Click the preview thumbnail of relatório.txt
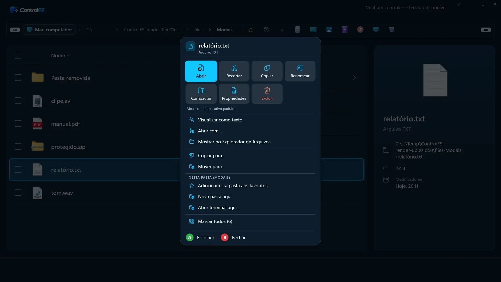This screenshot has width=501, height=282. 435,80
